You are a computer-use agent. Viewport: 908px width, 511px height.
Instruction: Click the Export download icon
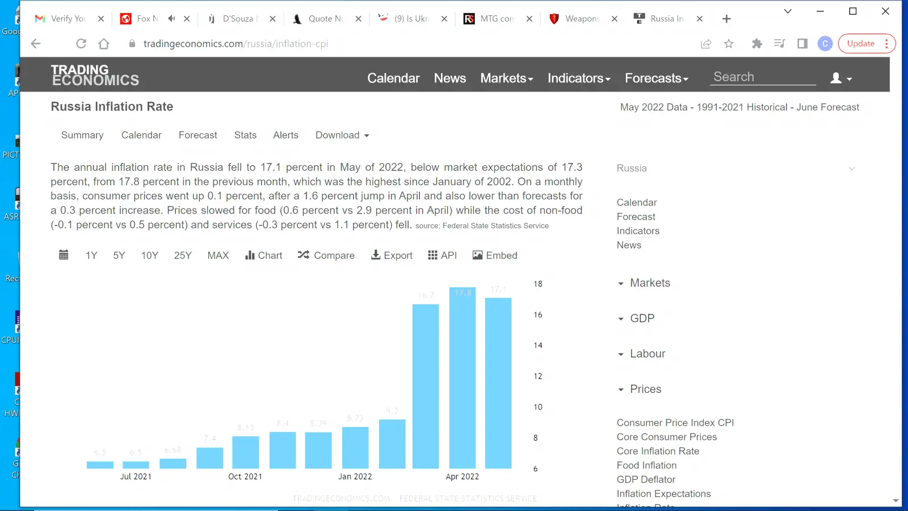(x=376, y=255)
